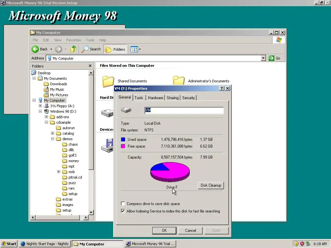Switch to Microsoft Money 98 Trial taskbar item
The width and height of the screenshot is (331, 248).
150,244
